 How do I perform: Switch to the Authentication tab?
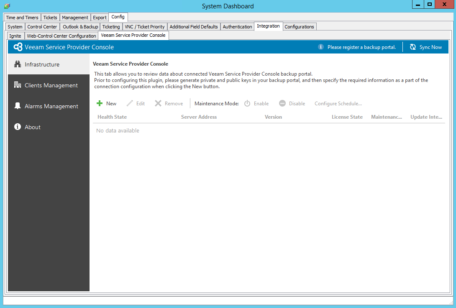tap(237, 26)
